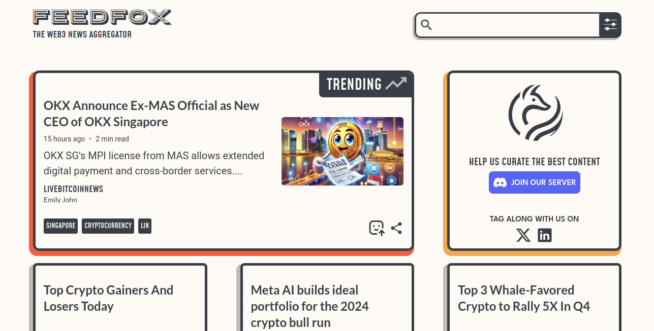
Task: Open the OKX article thumbnail image
Action: pos(342,151)
